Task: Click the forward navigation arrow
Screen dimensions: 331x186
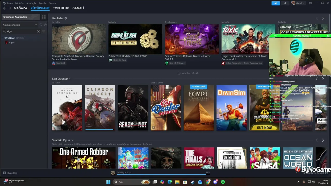Action: pyautogui.click(x=10, y=8)
